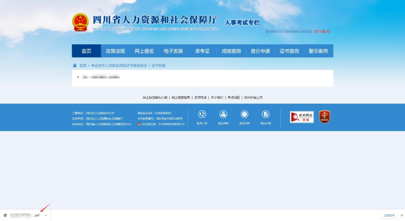Click 全部显示 to show all downloads
405x221 pixels.
(389, 215)
